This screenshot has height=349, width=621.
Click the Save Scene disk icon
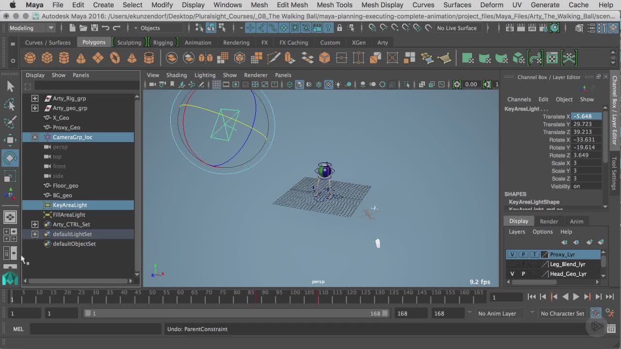coord(94,28)
